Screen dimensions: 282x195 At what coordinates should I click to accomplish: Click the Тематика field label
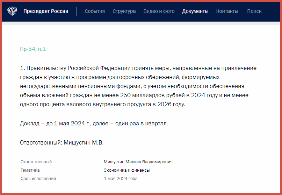(30, 170)
